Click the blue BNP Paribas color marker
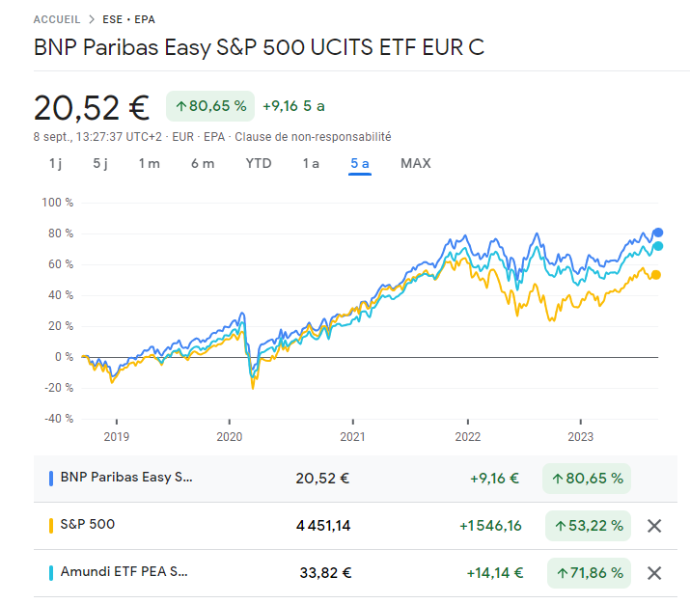This screenshot has width=690, height=604. click(50, 477)
